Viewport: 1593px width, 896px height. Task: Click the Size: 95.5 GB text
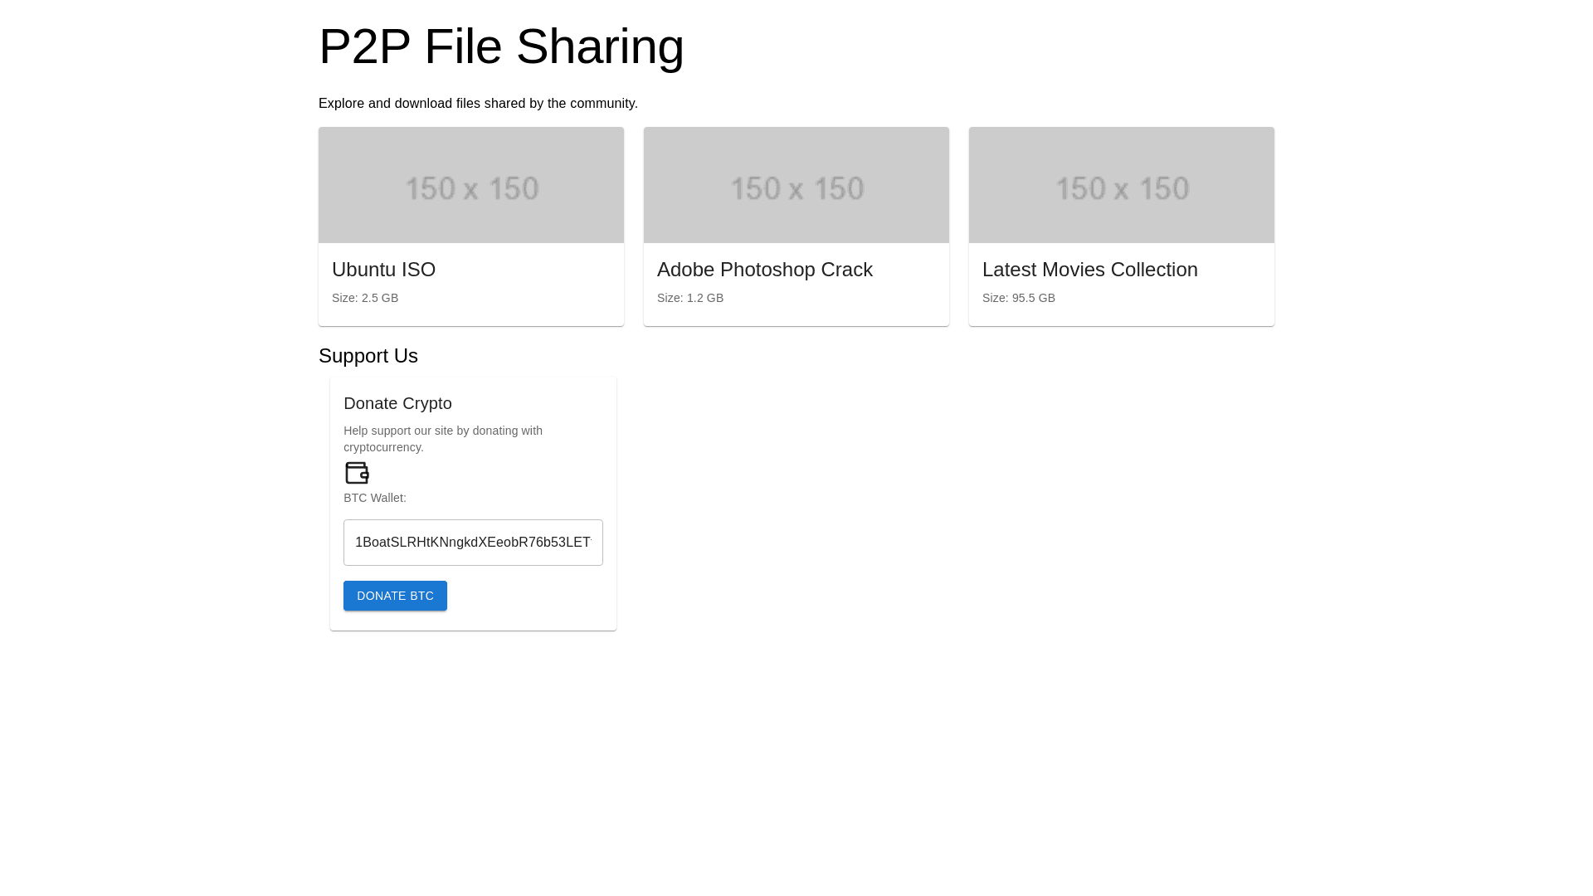tap(1019, 298)
